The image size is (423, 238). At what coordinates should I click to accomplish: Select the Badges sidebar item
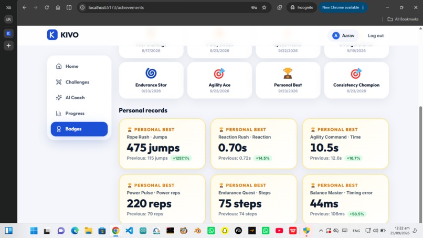coord(79,129)
